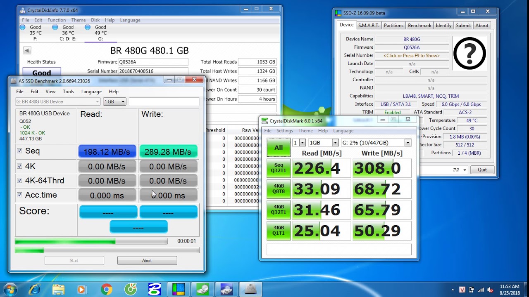
Task: Click the muted volume tray icon
Action: (x=491, y=290)
